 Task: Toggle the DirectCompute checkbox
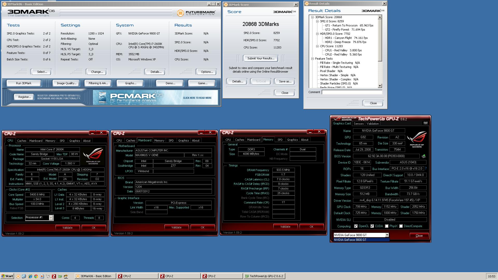coord(401,226)
